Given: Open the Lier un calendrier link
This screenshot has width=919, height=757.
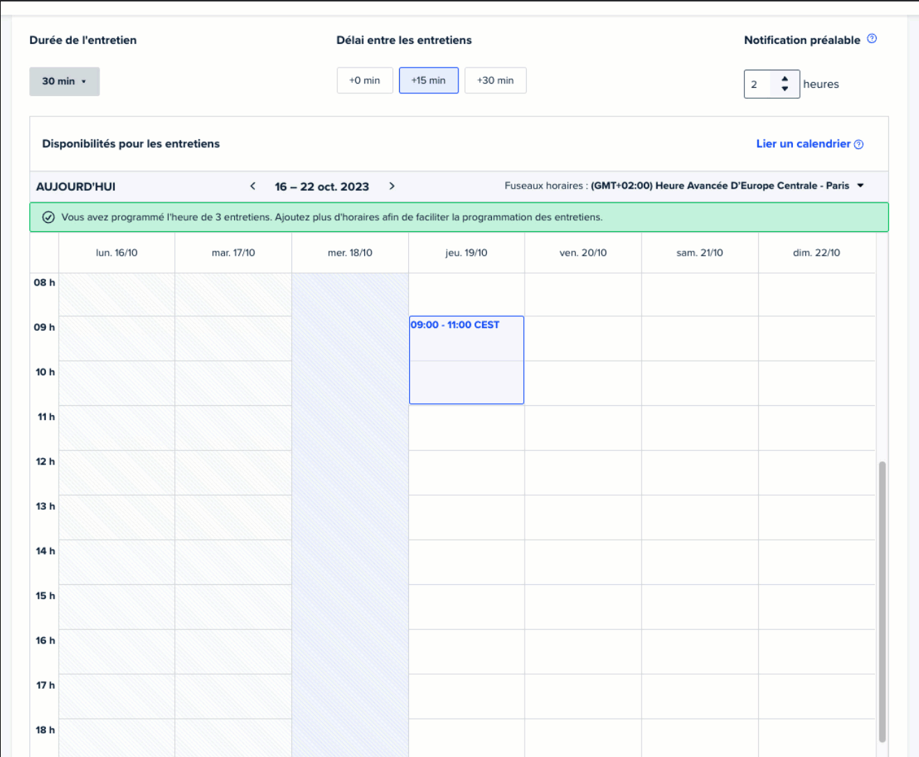Looking at the screenshot, I should [x=803, y=143].
